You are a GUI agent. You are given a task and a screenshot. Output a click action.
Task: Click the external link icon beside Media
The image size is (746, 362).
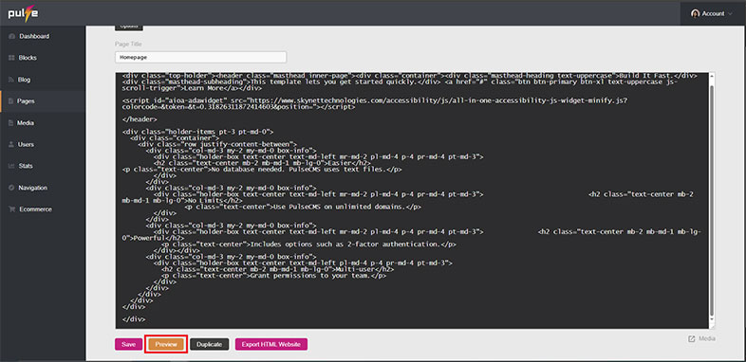point(691,338)
